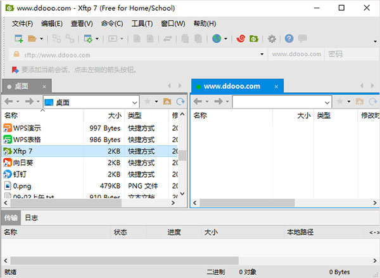Click the bookmark flag add-session icon
The image size is (380, 278).
click(x=15, y=70)
